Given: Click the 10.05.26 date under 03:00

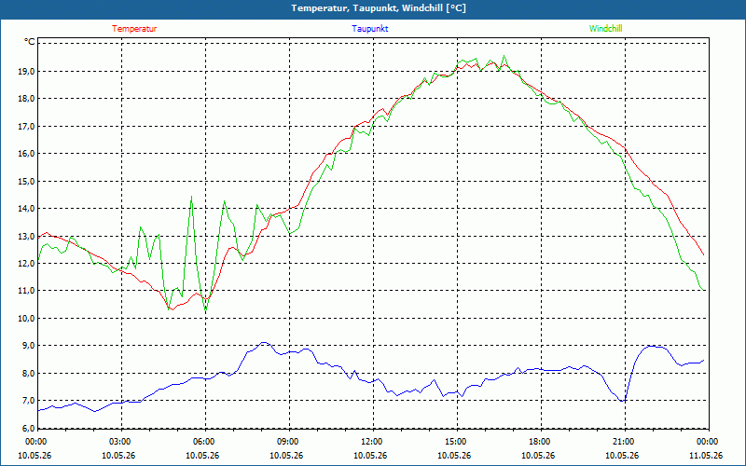Looking at the screenshot, I should point(119,456).
